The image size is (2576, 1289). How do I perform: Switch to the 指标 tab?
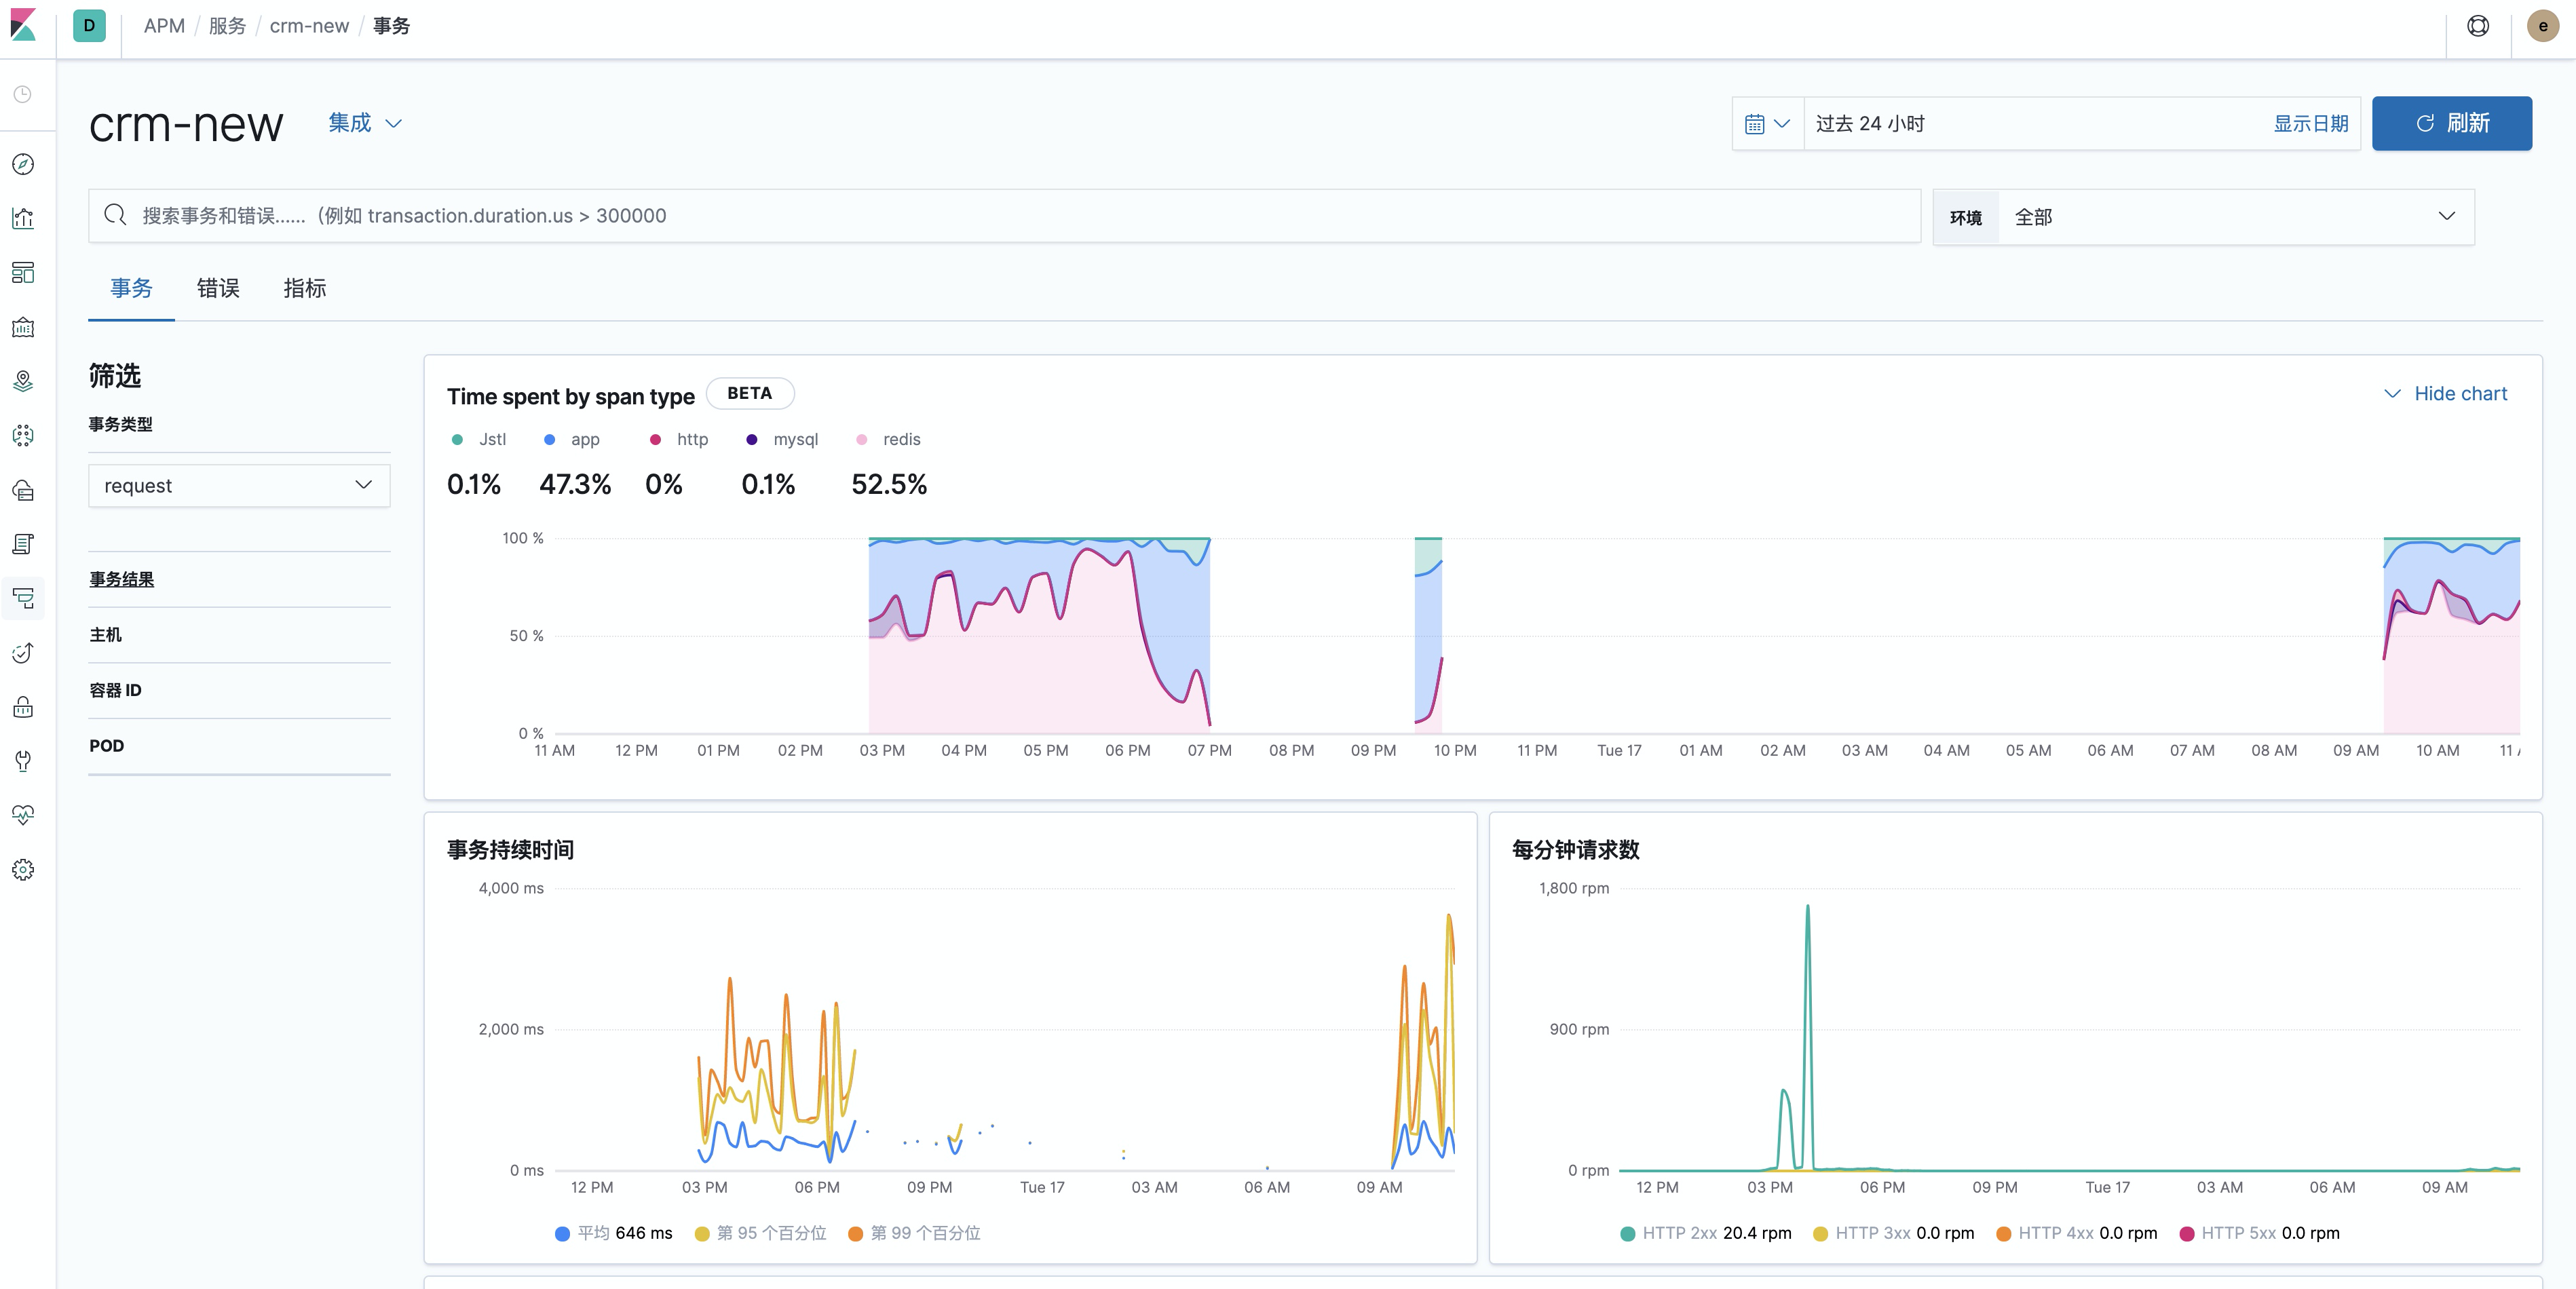coord(305,289)
